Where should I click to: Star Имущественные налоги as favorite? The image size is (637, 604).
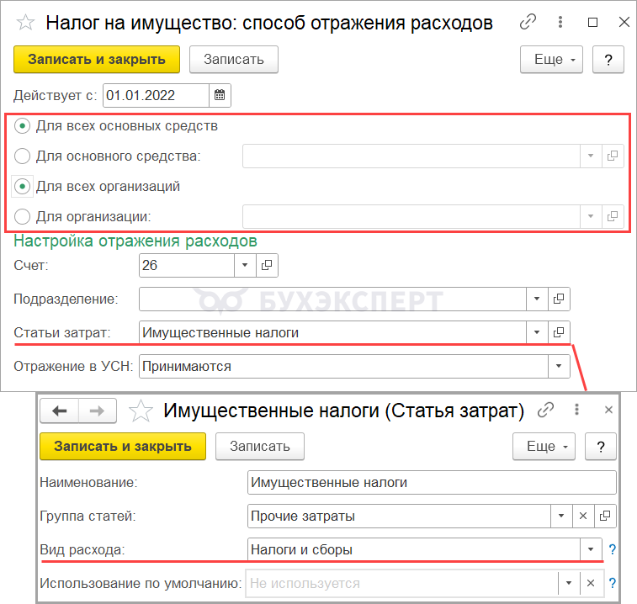(141, 411)
